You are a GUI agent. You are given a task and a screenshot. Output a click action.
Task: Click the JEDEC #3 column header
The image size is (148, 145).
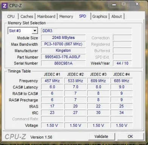pos(98,74)
